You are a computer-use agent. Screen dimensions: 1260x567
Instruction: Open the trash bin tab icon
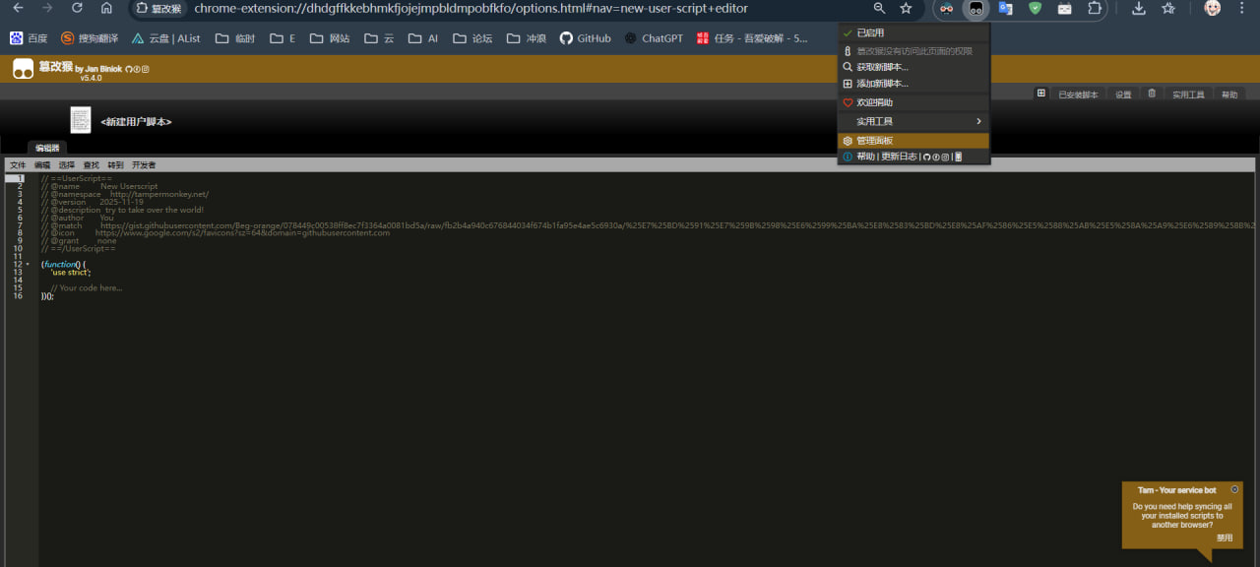pos(1152,94)
